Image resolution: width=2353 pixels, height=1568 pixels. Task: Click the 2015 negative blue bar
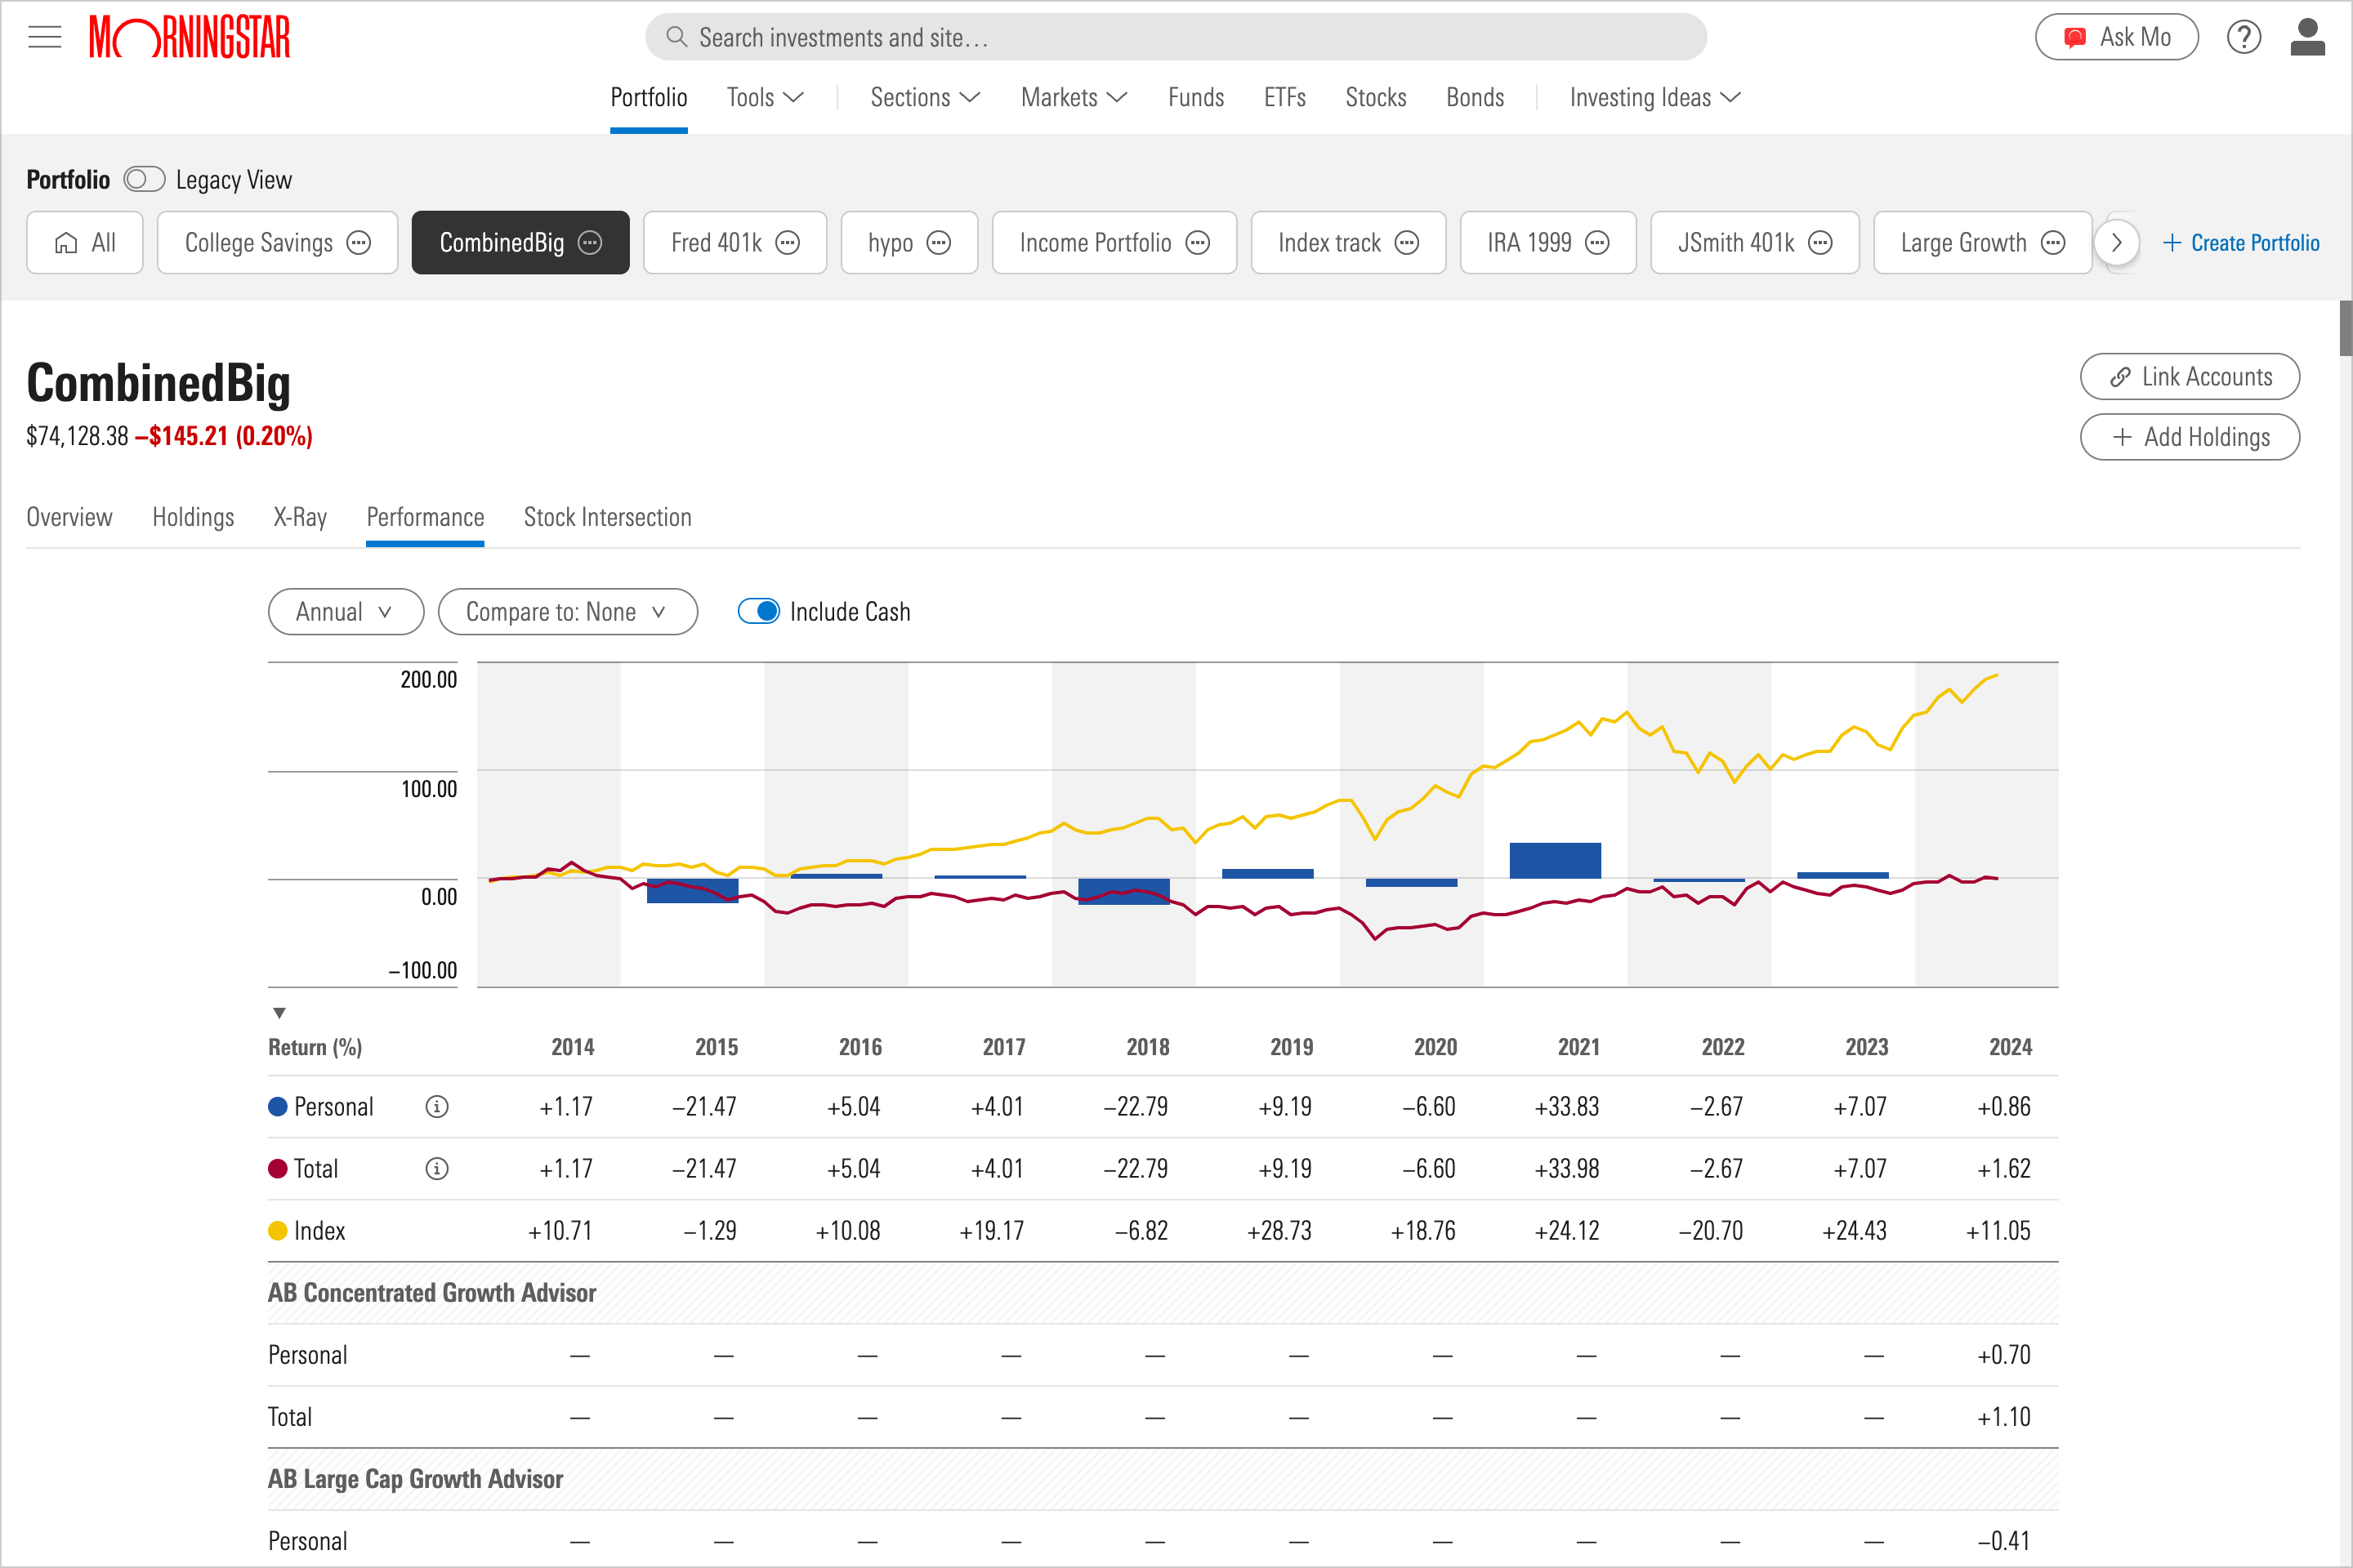pos(692,891)
